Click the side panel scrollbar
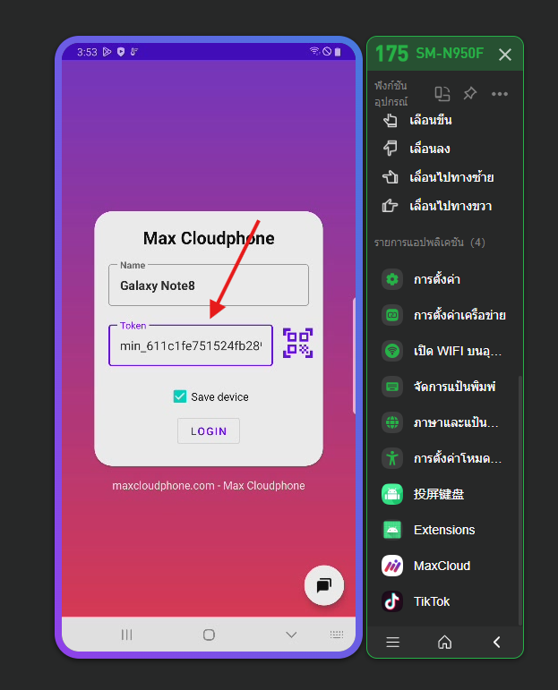 [x=520, y=499]
